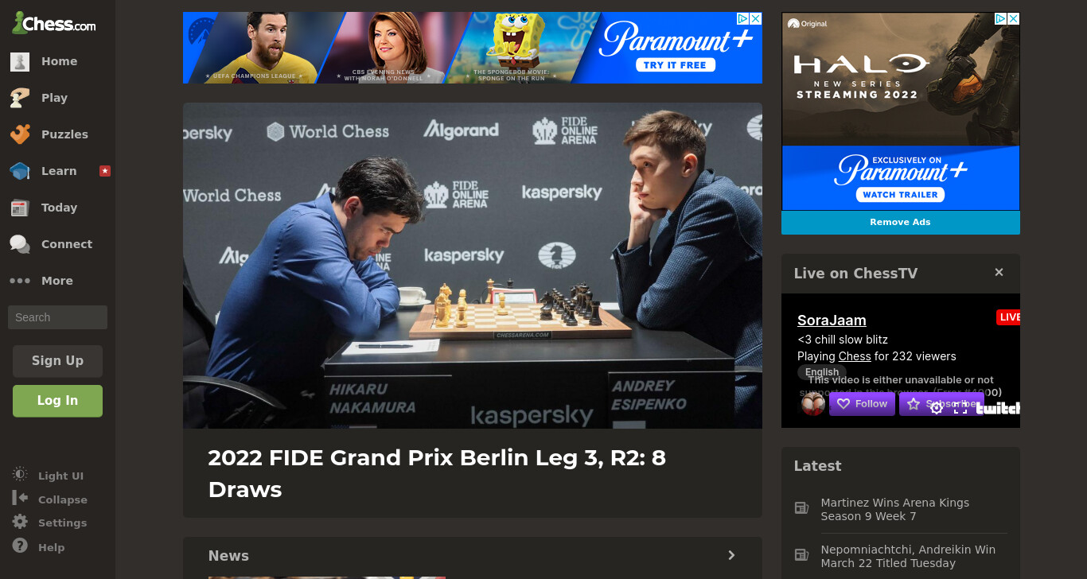Open the Help question mark icon
This screenshot has height=579, width=1087.
(20, 546)
